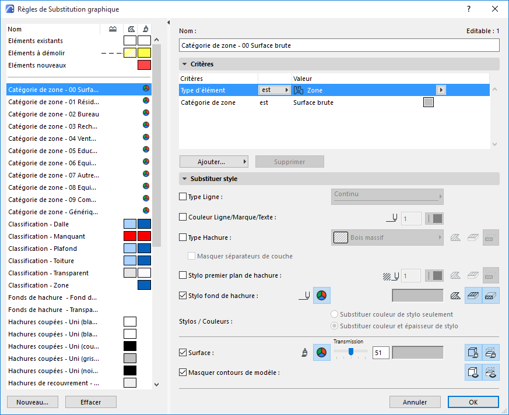Click the Annuler button

click(415, 402)
